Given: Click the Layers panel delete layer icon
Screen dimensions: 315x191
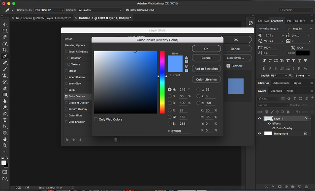Looking at the screenshot, I should click(x=306, y=187).
